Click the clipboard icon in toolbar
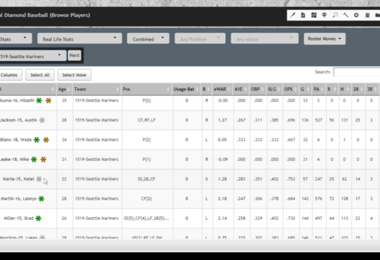The height and width of the screenshot is (260, 380). 367,15
